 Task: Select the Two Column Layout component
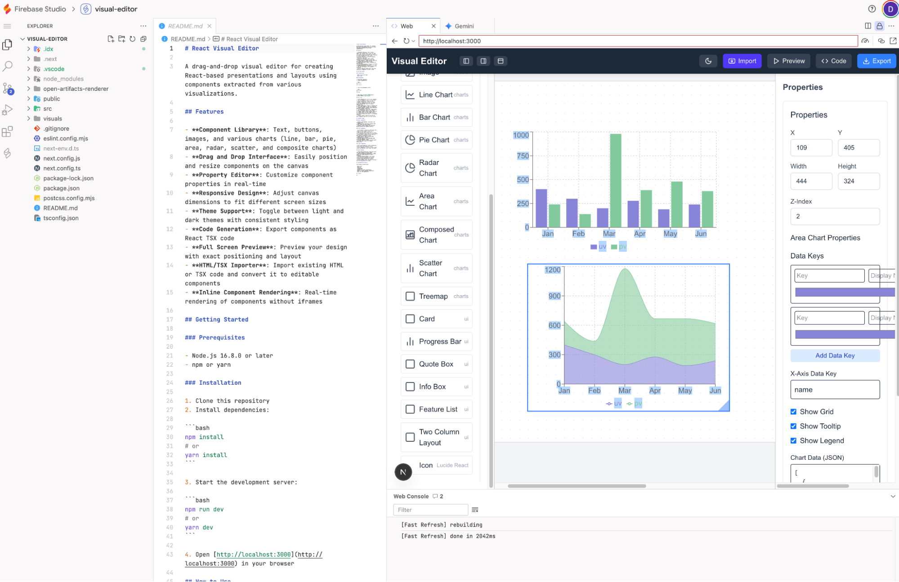(x=436, y=437)
